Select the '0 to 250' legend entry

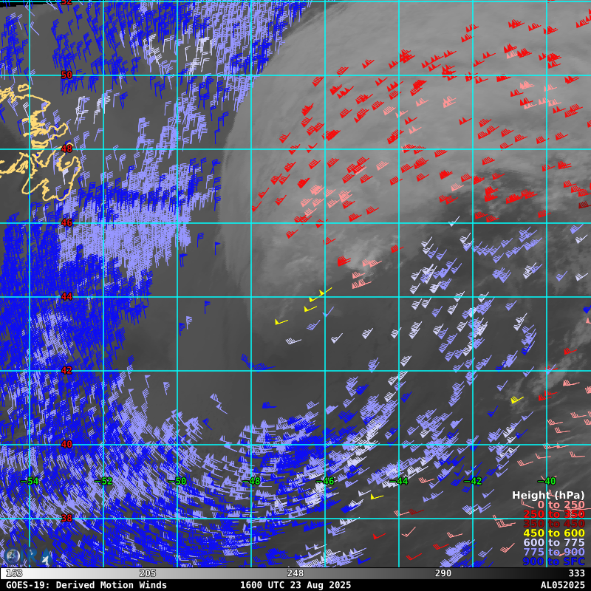(x=561, y=505)
